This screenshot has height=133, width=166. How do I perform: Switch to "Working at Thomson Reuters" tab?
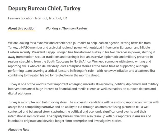tap(66, 28)
